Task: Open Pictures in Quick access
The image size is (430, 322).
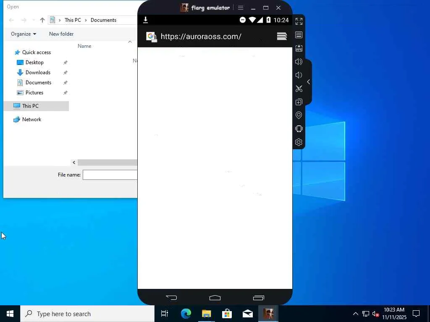Action: click(34, 93)
